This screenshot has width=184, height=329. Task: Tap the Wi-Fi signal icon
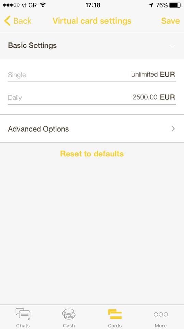tap(43, 5)
